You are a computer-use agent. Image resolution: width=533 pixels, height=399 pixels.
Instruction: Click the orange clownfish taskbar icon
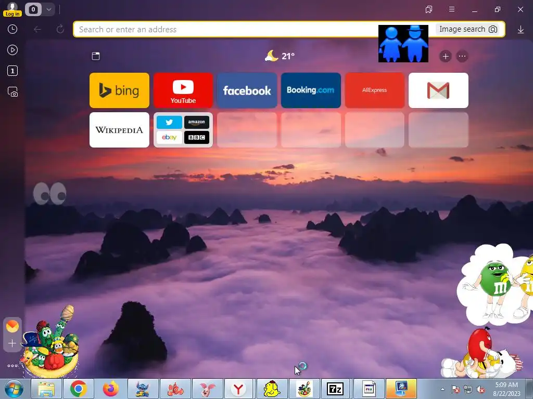(x=175, y=389)
